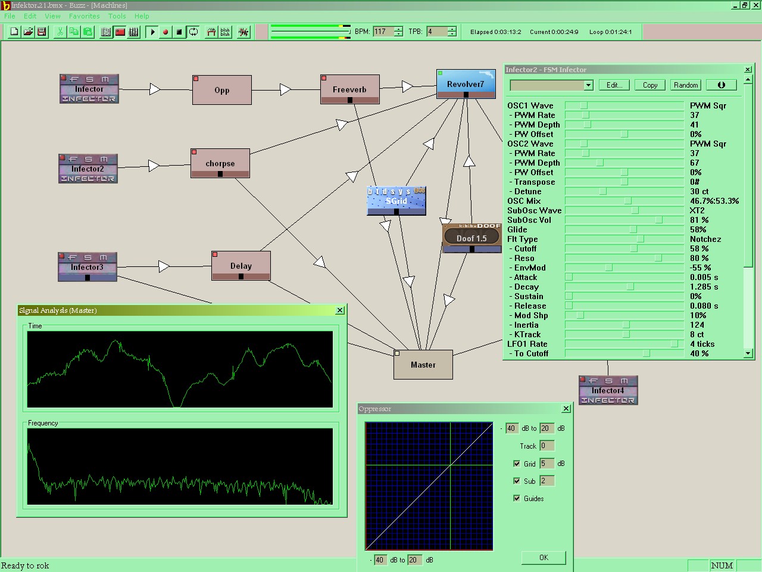Image resolution: width=762 pixels, height=572 pixels.
Task: Click the Cut scissors icon in toolbar
Action: pos(60,32)
